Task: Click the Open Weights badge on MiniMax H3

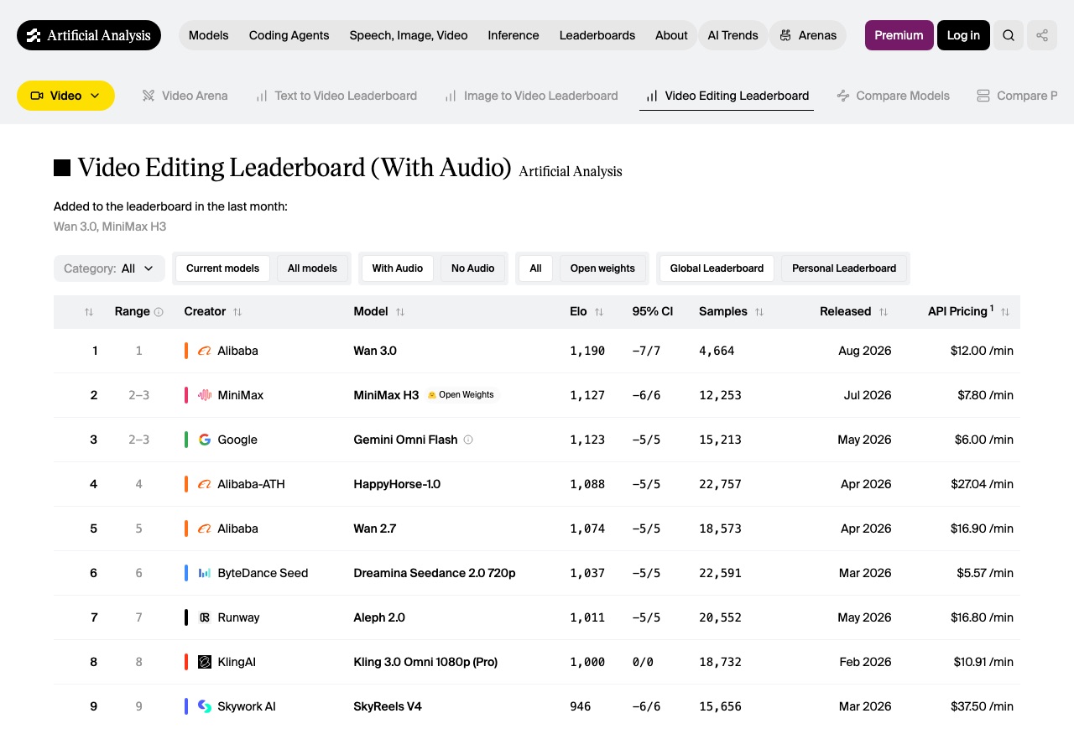Action: (461, 395)
